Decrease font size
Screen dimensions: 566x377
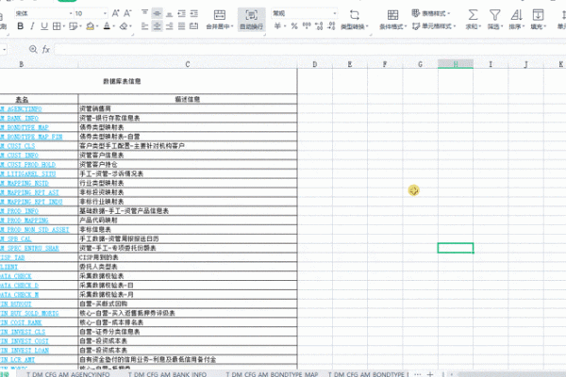(x=127, y=13)
